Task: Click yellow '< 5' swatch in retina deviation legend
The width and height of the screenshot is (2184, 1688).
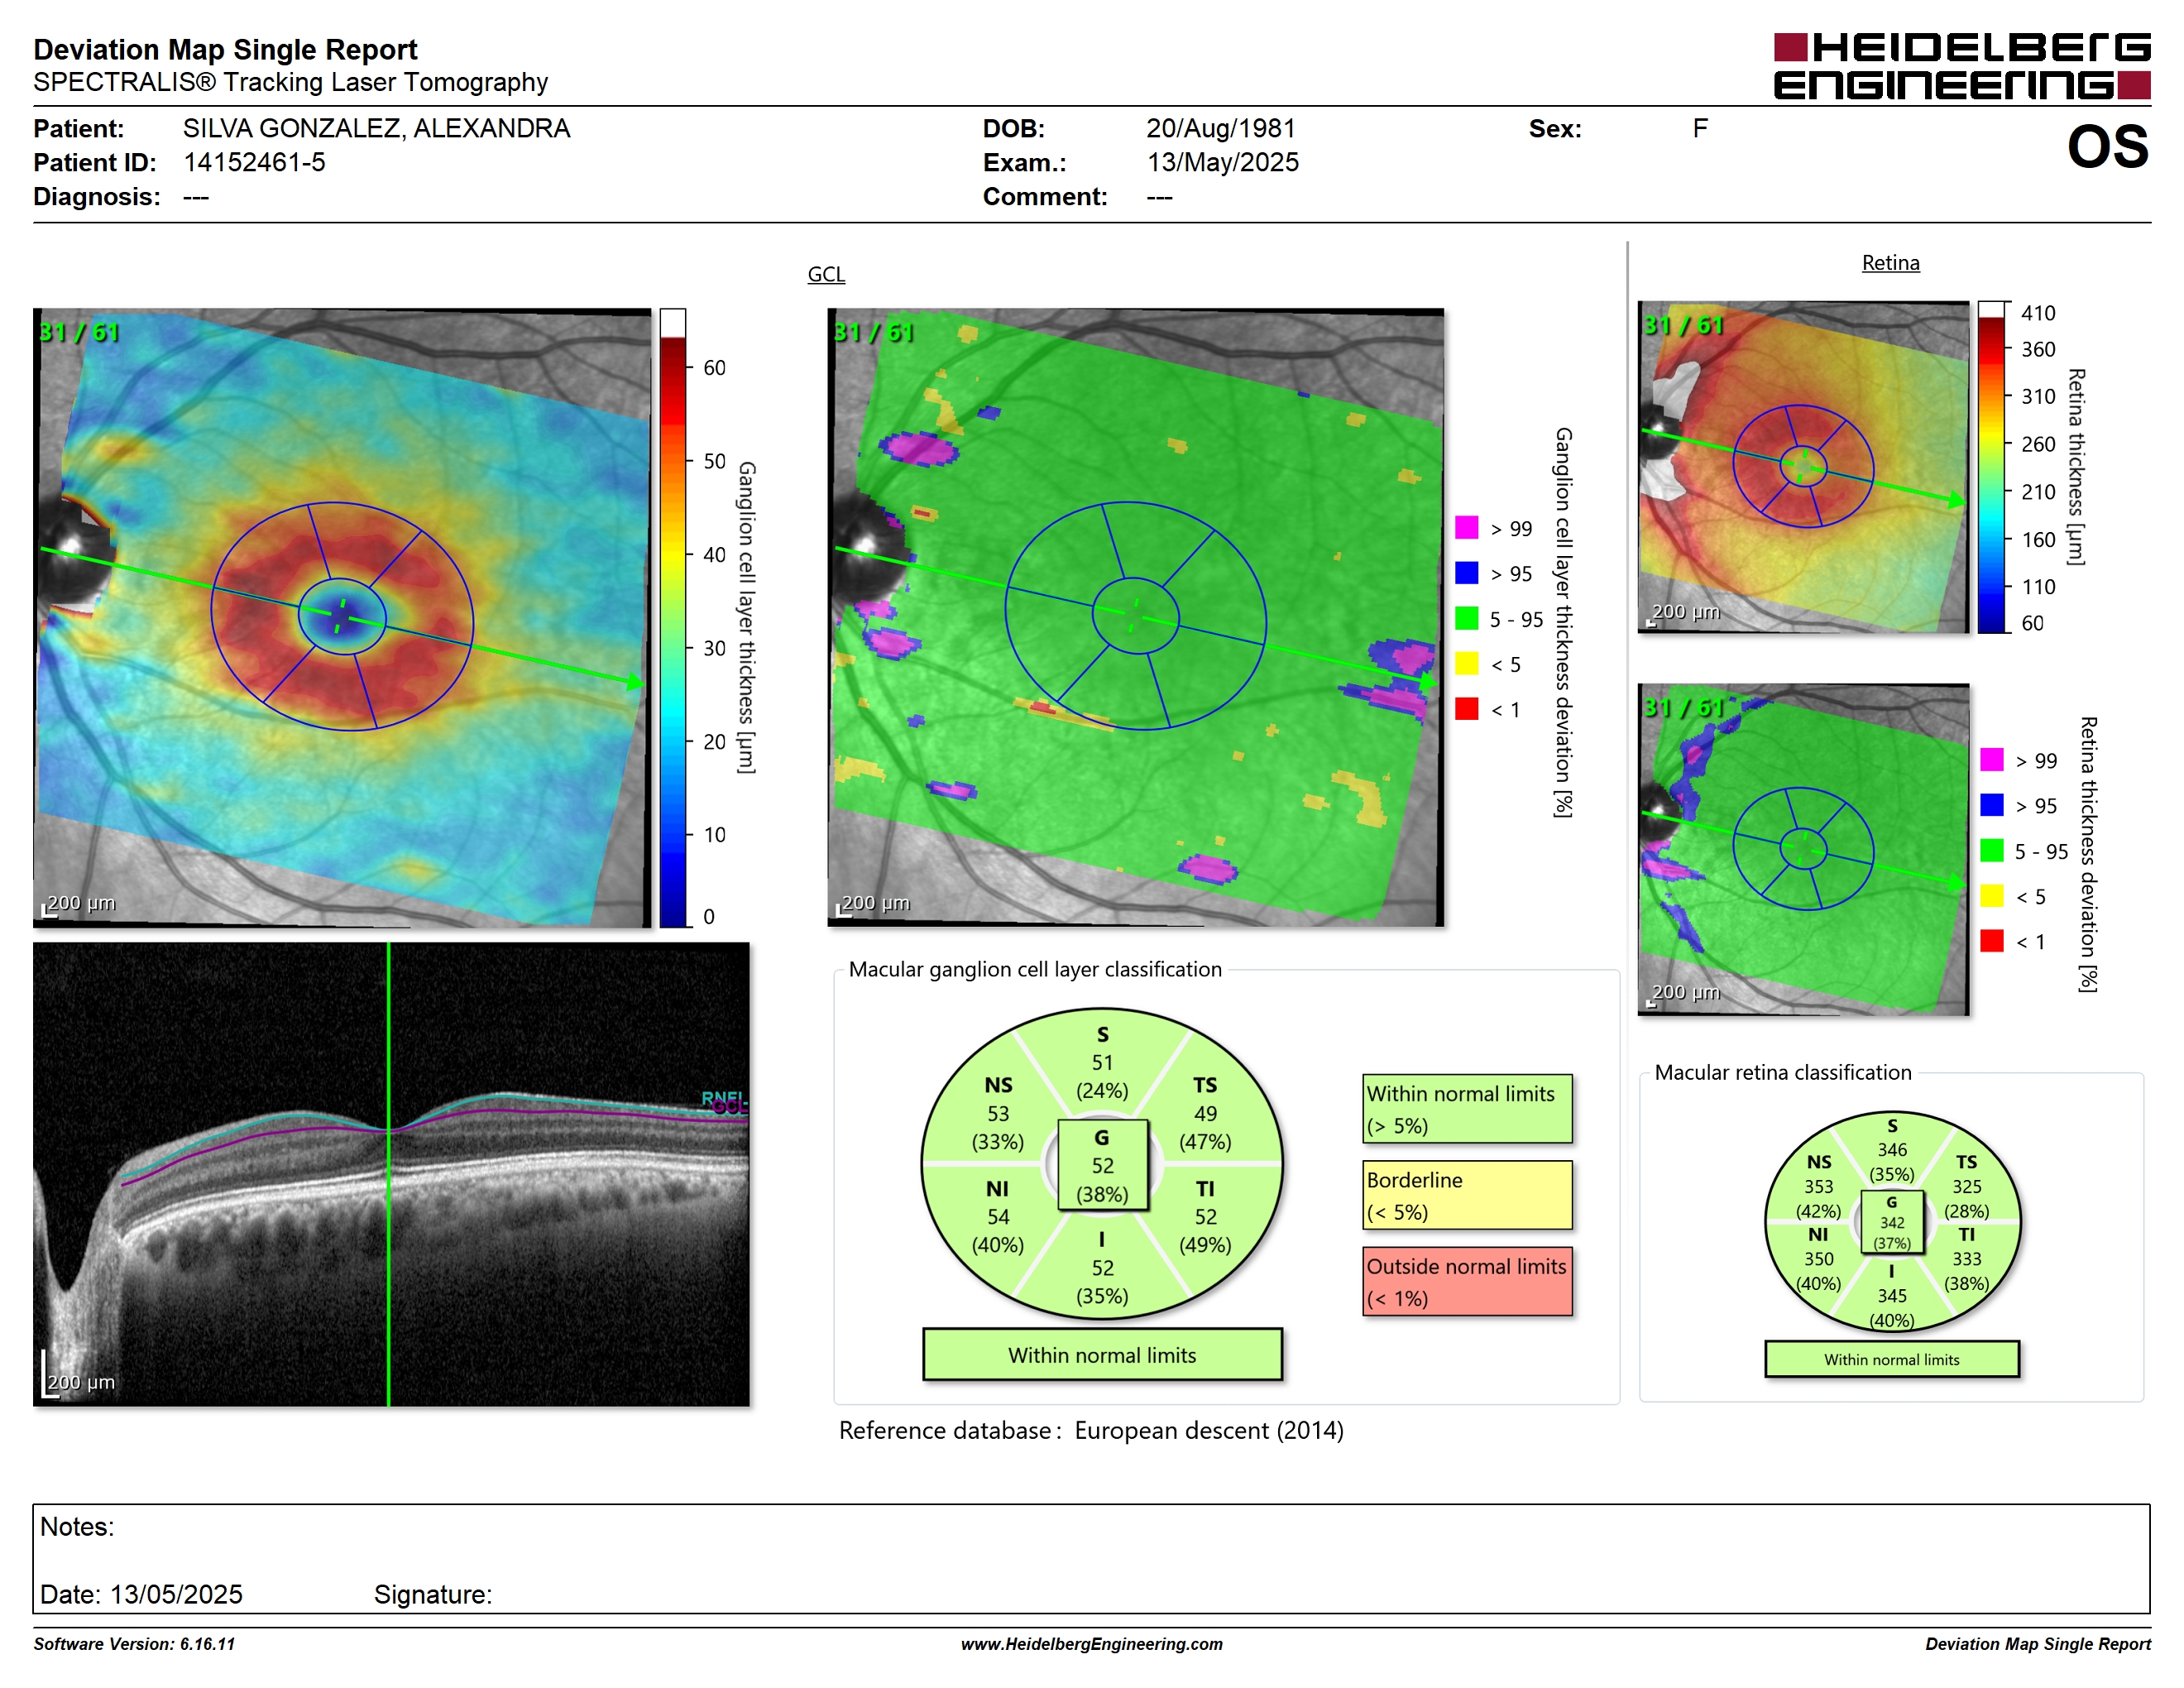Action: 1991,895
